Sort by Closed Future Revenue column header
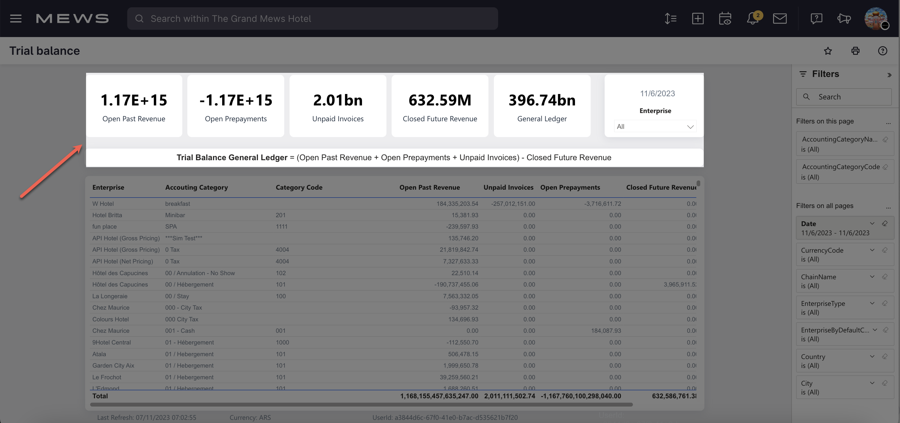This screenshot has height=423, width=900. click(661, 187)
